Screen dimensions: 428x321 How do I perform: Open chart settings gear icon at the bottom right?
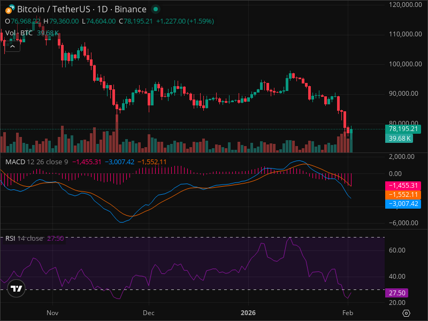coord(406,313)
